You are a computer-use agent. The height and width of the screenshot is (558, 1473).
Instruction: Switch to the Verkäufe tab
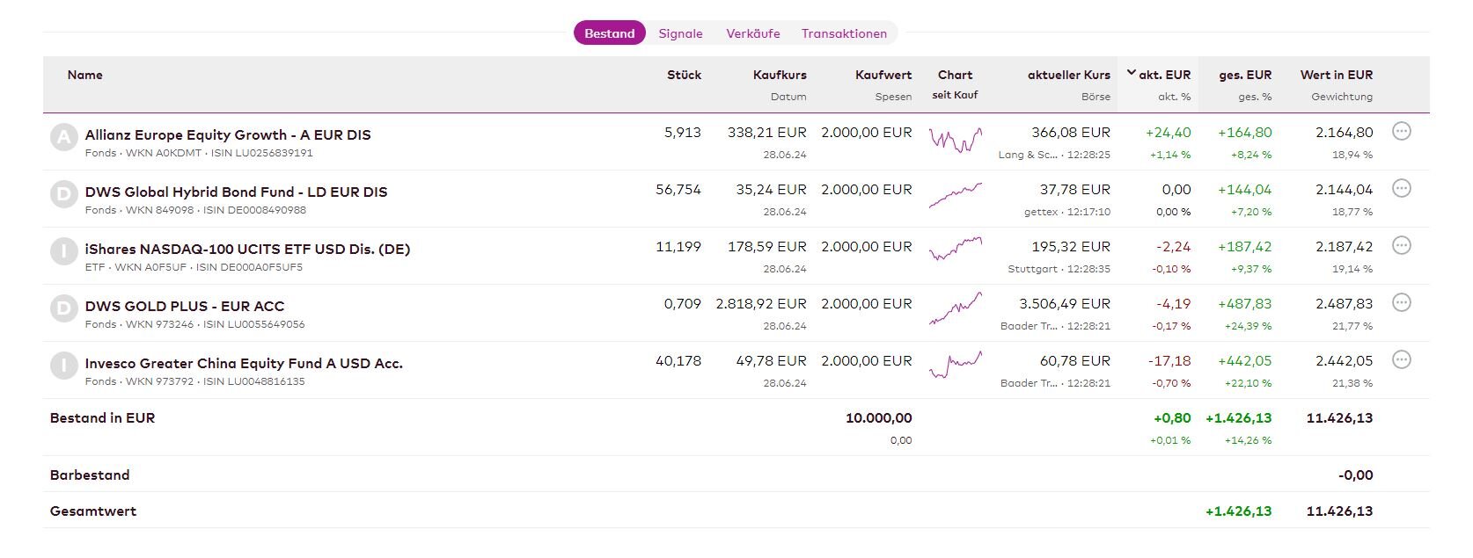click(x=752, y=33)
